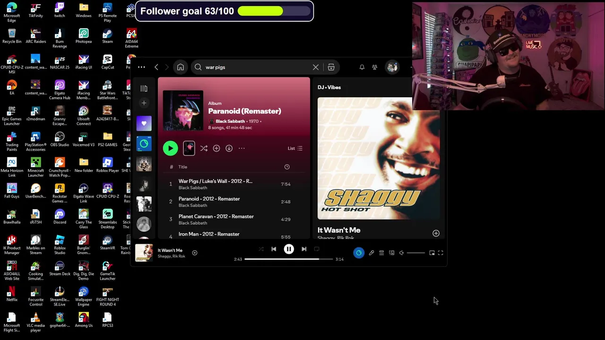Open the List view options dropdown
Screen dimensions: 605x340
click(295, 148)
